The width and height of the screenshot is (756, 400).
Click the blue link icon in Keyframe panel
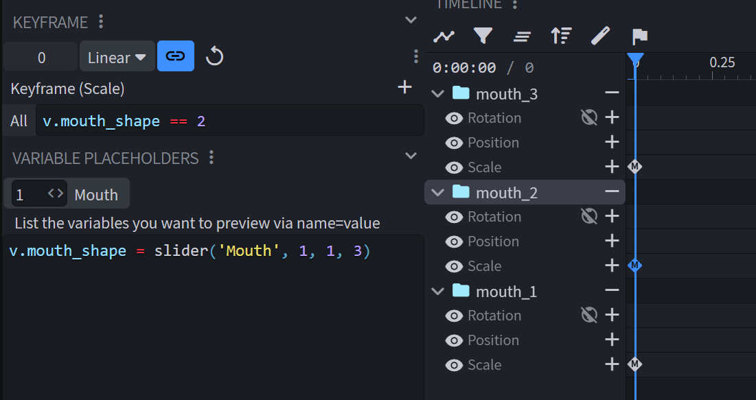click(176, 57)
